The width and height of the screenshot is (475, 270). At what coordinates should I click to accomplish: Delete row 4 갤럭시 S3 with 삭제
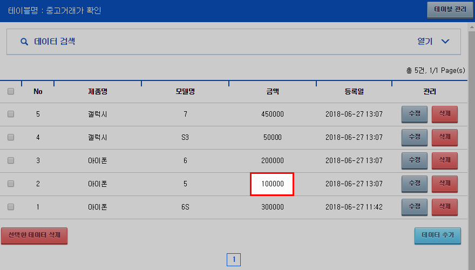pos(445,137)
